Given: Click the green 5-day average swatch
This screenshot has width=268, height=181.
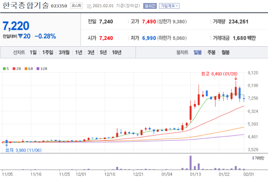Looking at the screenshot, I should pyautogui.click(x=4, y=69).
